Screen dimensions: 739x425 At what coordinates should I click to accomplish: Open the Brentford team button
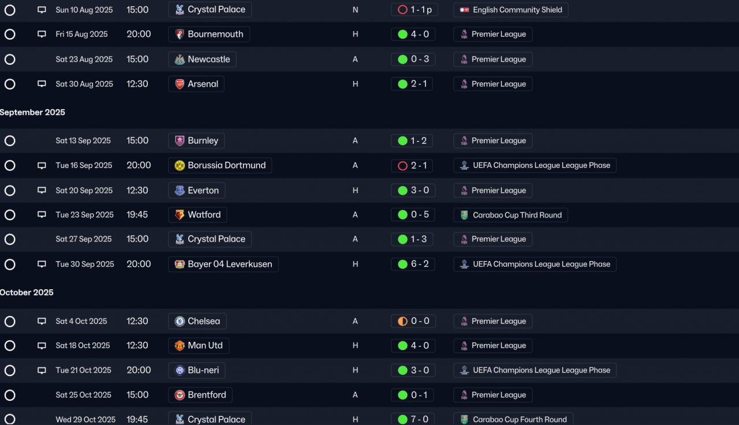point(200,395)
